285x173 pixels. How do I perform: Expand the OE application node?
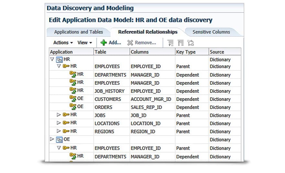(52, 140)
